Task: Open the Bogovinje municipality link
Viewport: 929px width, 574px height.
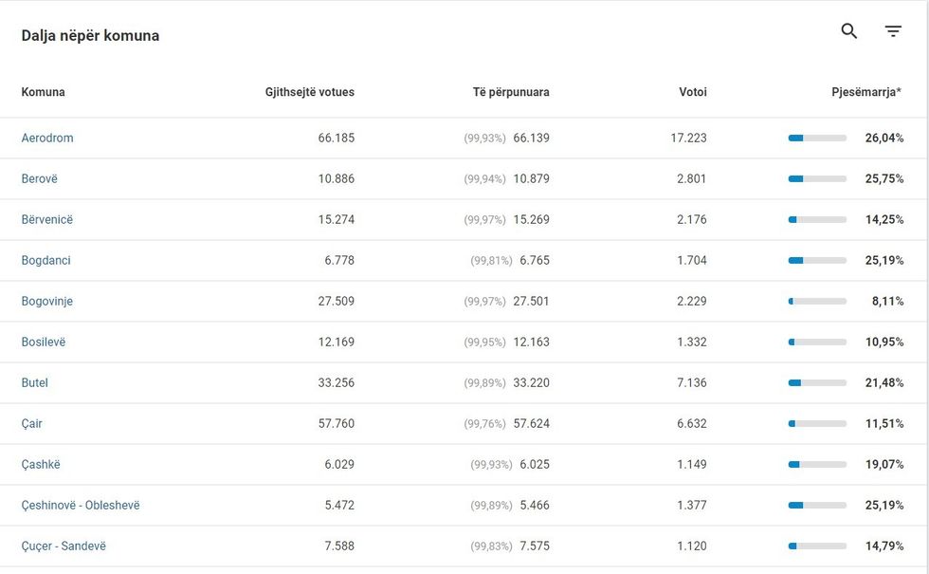Action: point(47,301)
